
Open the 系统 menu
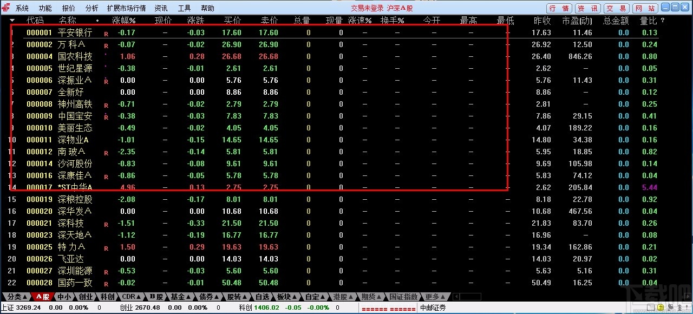pyautogui.click(x=22, y=8)
